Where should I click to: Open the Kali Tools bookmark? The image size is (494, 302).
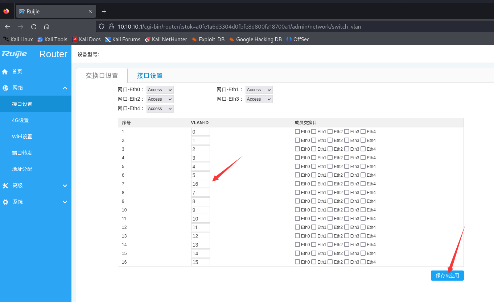point(53,39)
